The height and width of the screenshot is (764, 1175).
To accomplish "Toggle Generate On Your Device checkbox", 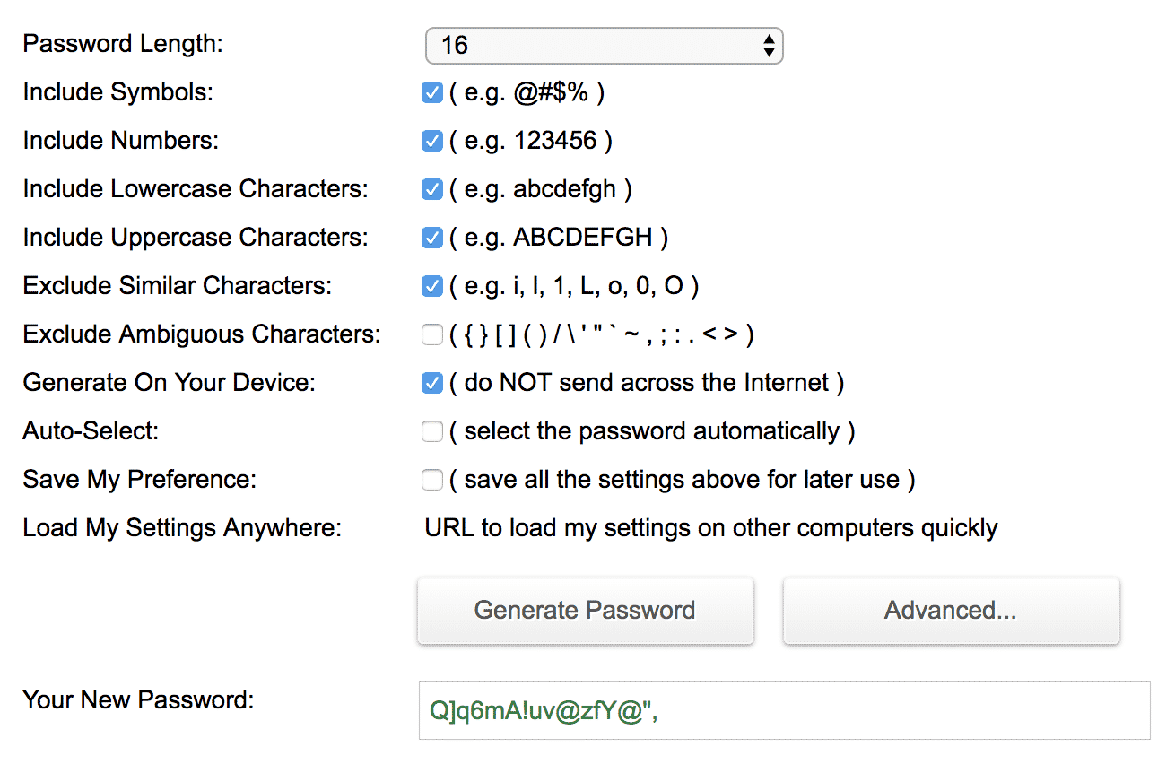I will point(431,383).
